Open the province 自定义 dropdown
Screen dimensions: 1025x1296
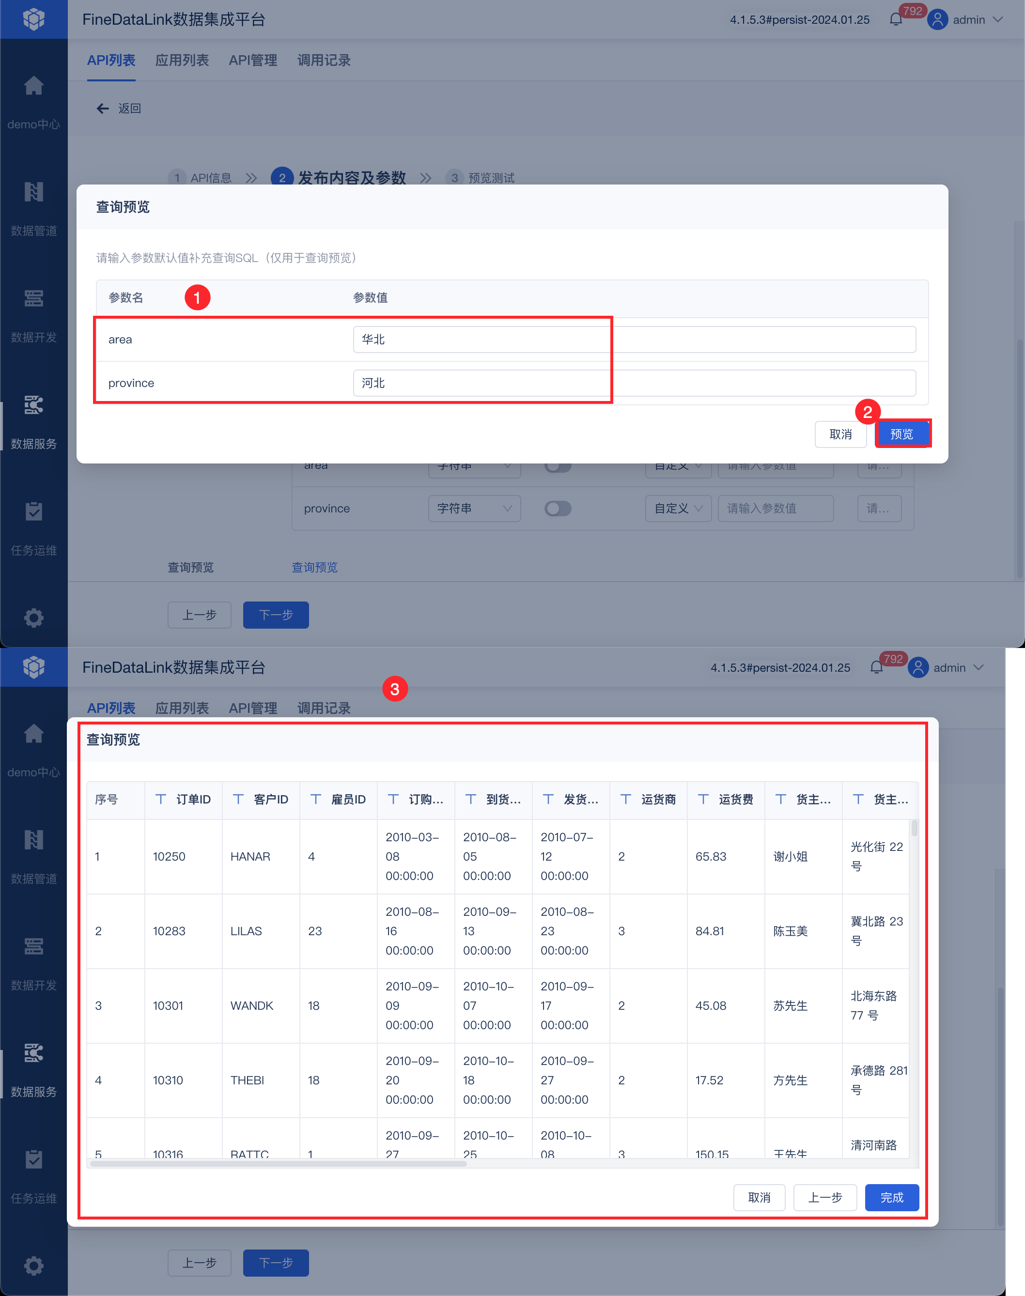pyautogui.click(x=678, y=508)
